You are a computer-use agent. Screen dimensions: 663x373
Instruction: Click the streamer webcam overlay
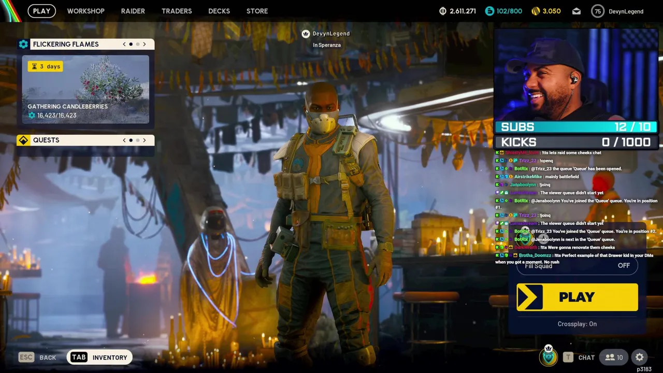coord(576,74)
